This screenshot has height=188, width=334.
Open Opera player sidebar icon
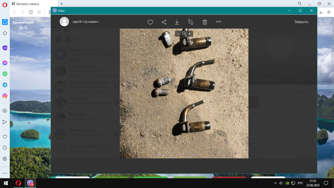point(5,111)
